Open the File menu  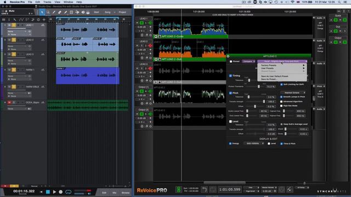30,2
